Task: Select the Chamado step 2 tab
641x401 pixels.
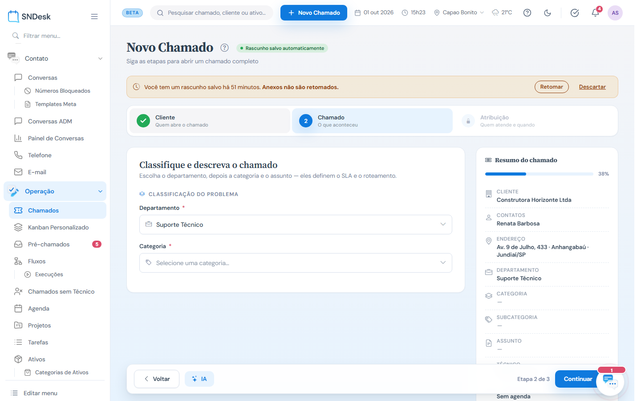Action: (x=372, y=121)
